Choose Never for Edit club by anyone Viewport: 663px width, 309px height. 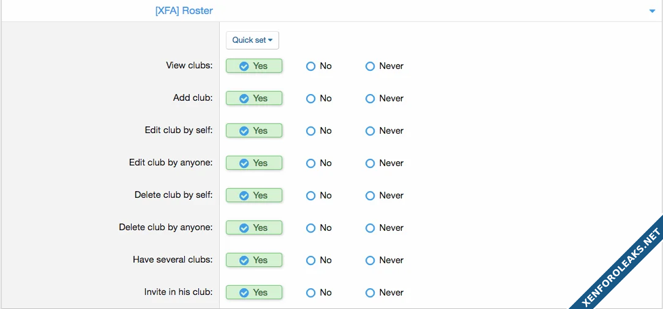(x=370, y=163)
